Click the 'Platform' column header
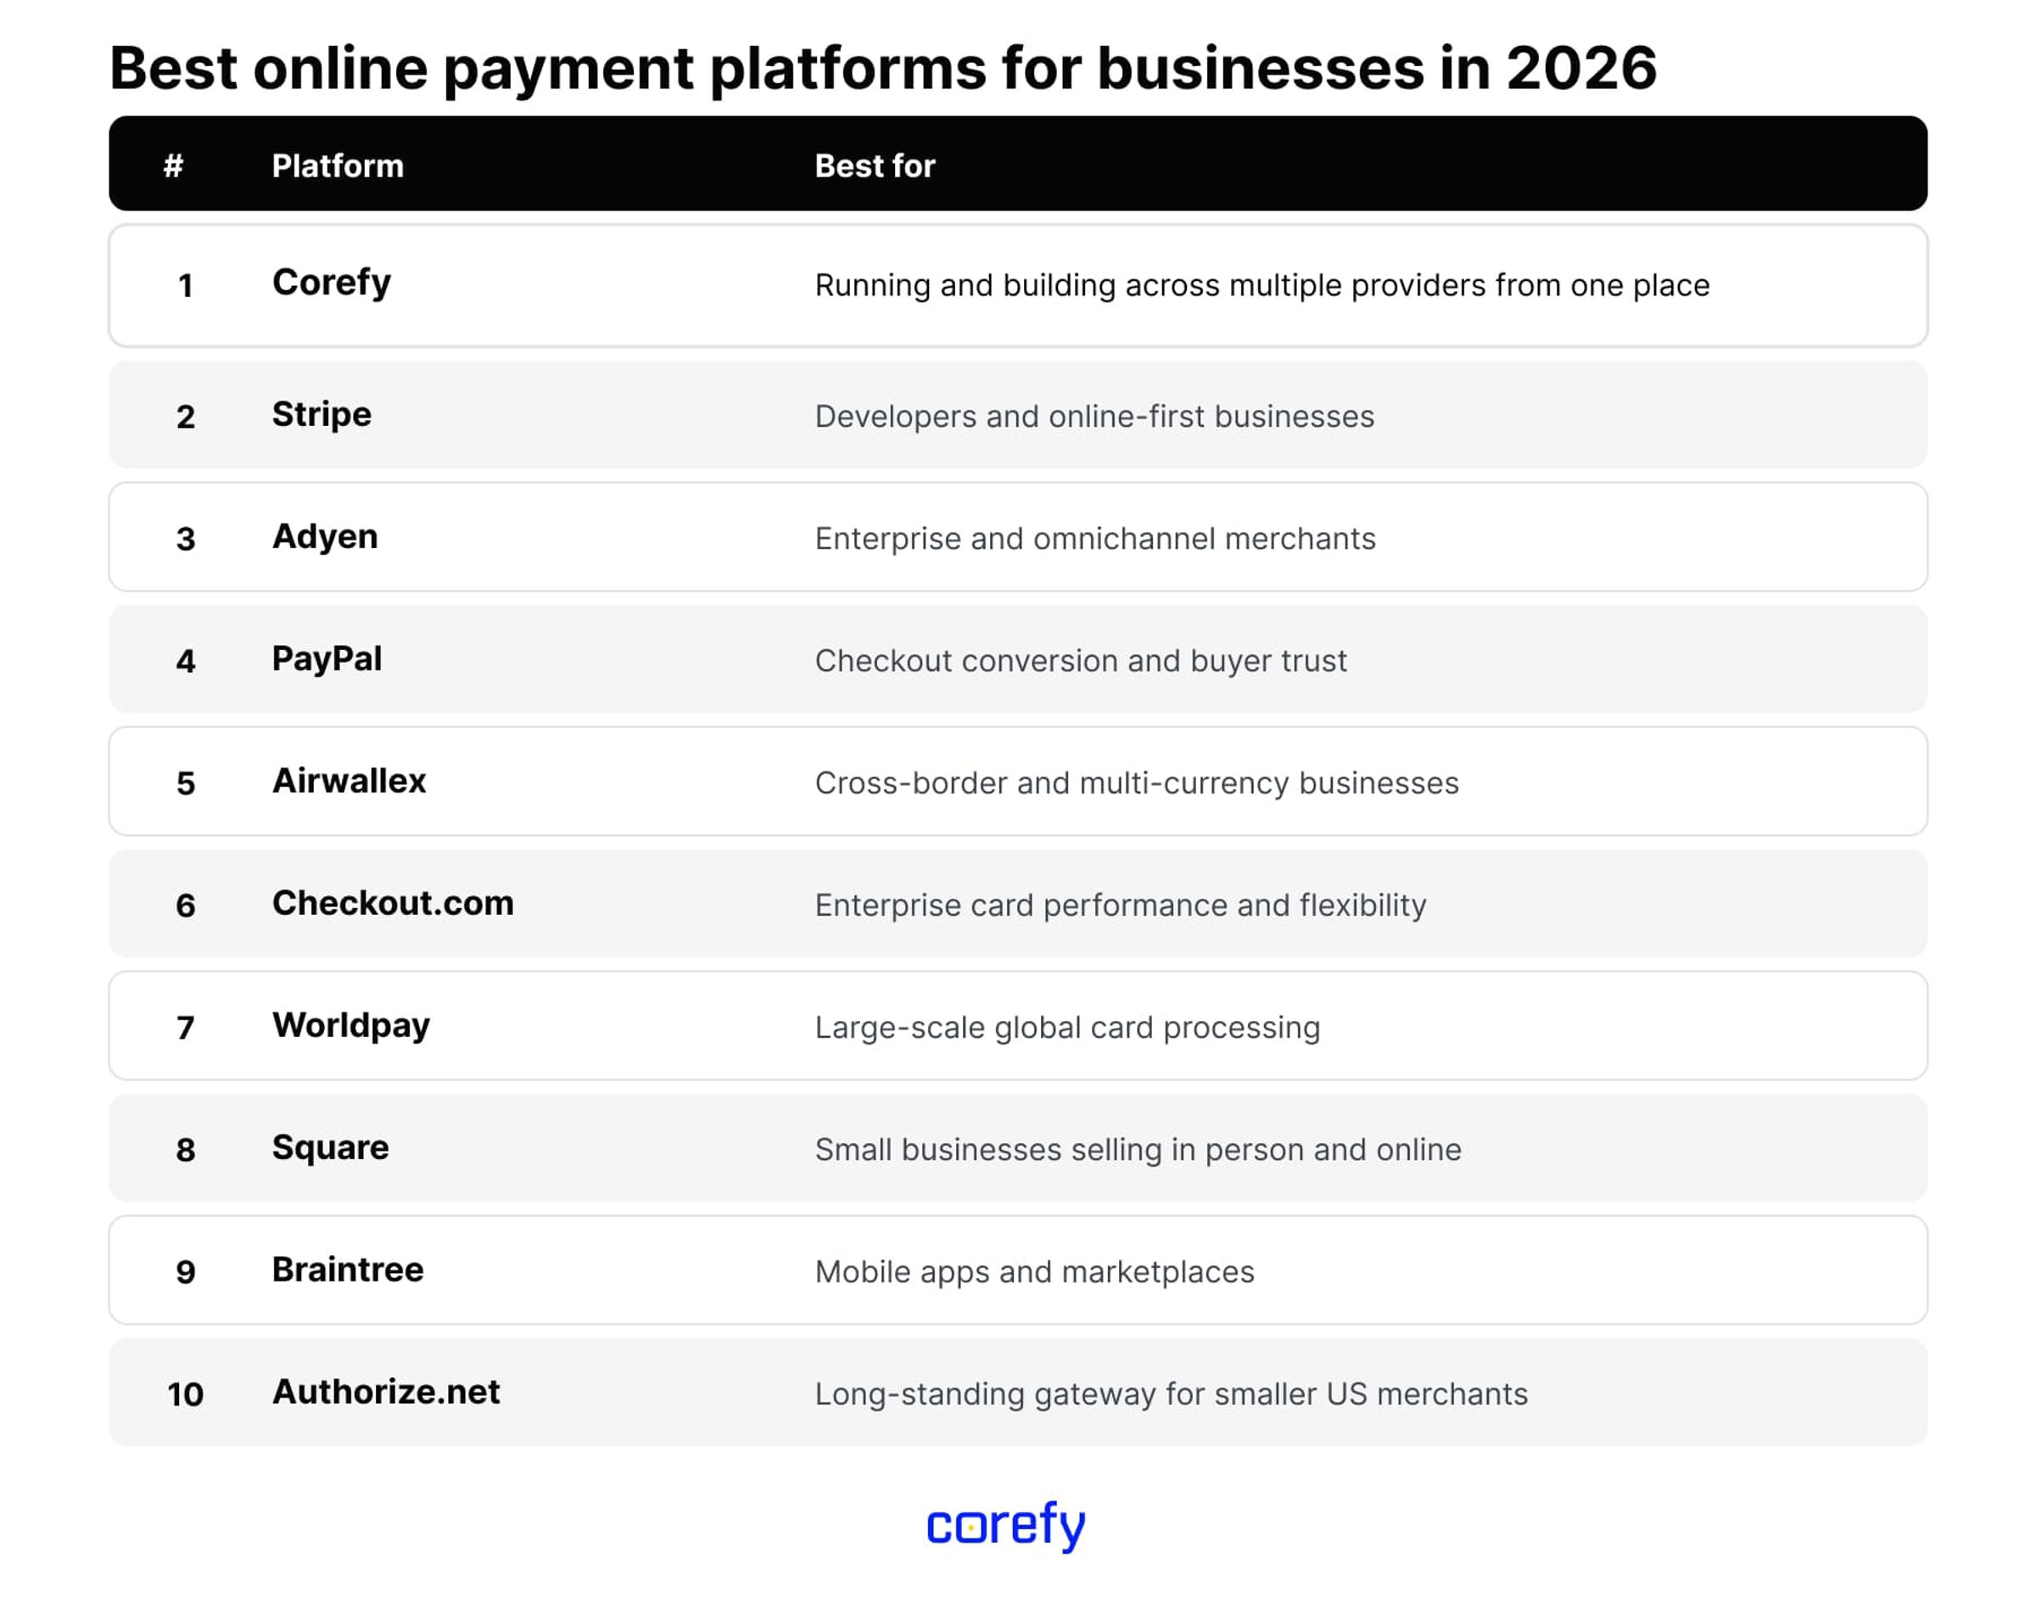Screen dimensions: 2036x1609 coord(337,165)
